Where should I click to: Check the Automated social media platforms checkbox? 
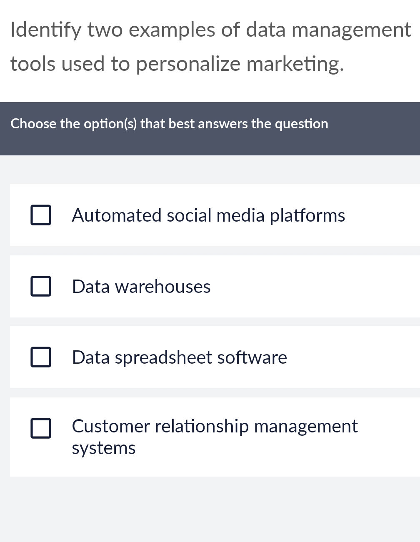pos(40,215)
